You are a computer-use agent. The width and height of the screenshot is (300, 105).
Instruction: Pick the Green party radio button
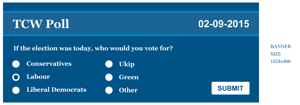pyautogui.click(x=109, y=77)
